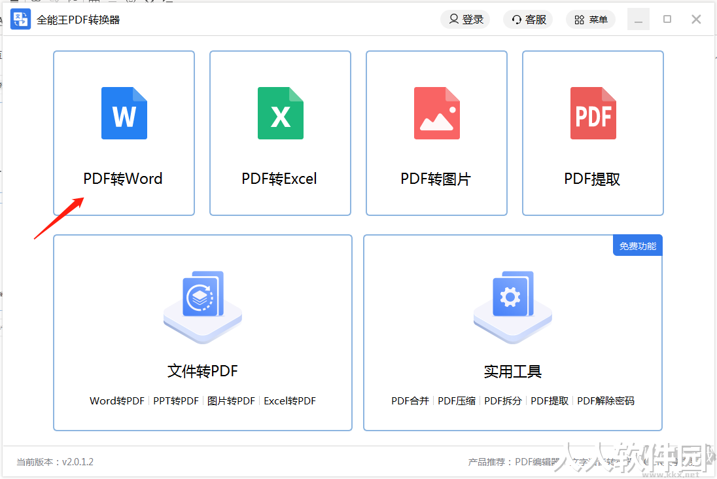Image resolution: width=717 pixels, height=479 pixels.
Task: Open PDF合并 tool link
Action: 410,400
